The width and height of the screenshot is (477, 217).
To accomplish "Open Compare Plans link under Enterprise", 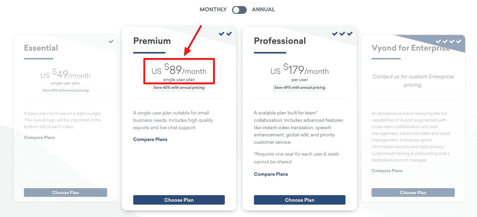I will [387, 171].
